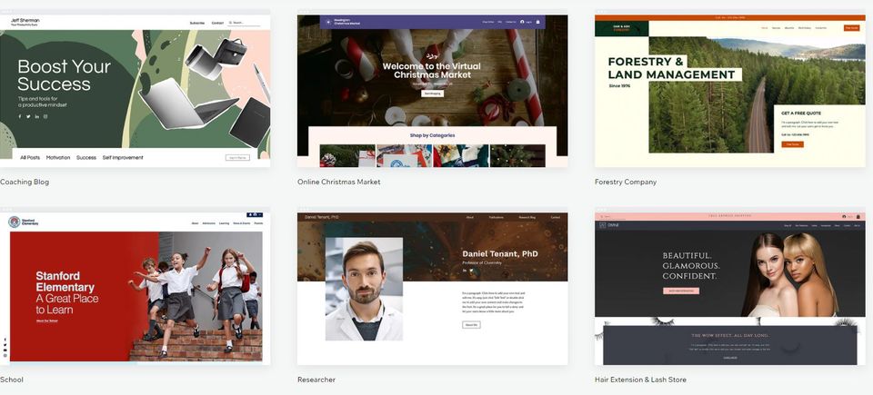Click the Facebook icon in Coaching Blog preview
Viewport: 873px width, 395px height.
pos(19,116)
